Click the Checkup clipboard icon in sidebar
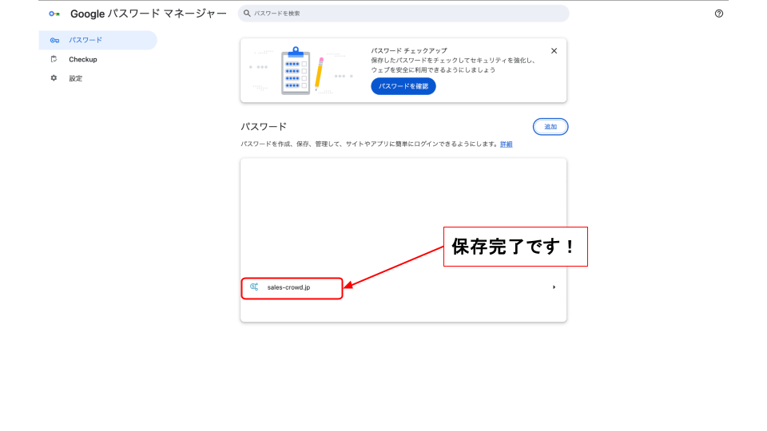This screenshot has width=767, height=431. point(54,59)
